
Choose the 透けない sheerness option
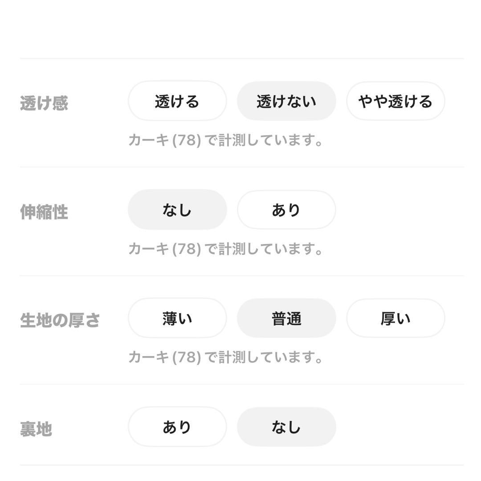pos(286,102)
